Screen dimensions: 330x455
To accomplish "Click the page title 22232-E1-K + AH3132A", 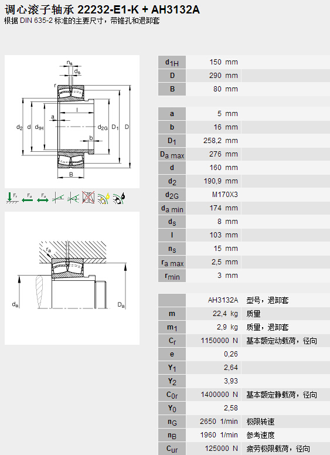I will point(138,9).
